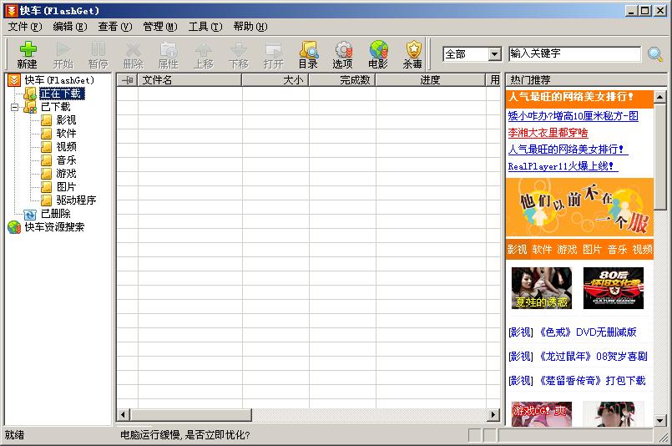Open the 全部 search category dropdown
The image size is (672, 446).
pyautogui.click(x=494, y=54)
